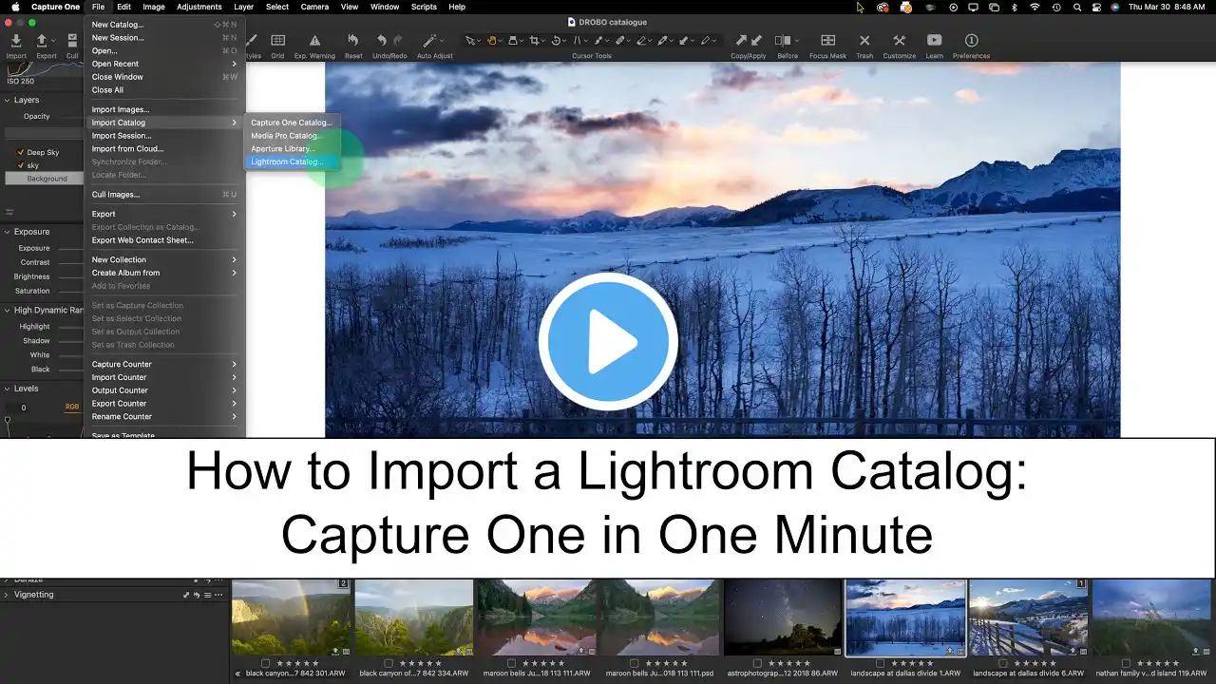Image resolution: width=1216 pixels, height=684 pixels.
Task: Expand the Vignetting panel
Action: (8, 595)
